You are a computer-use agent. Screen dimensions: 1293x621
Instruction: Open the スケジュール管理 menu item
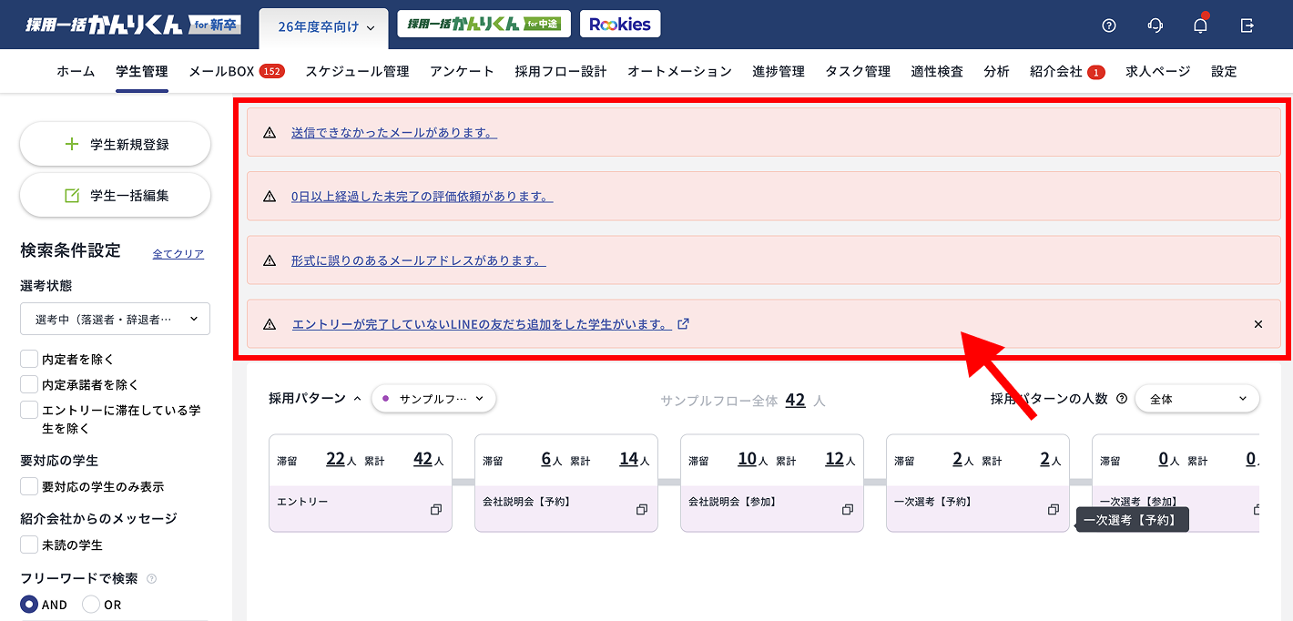[357, 71]
